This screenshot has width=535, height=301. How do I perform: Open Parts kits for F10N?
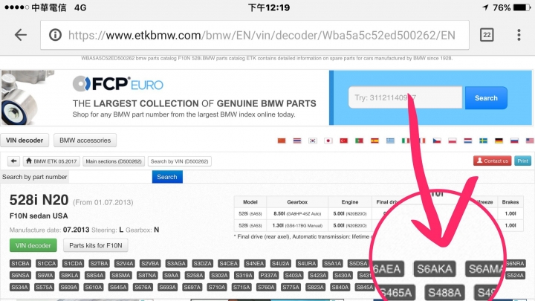(x=96, y=245)
